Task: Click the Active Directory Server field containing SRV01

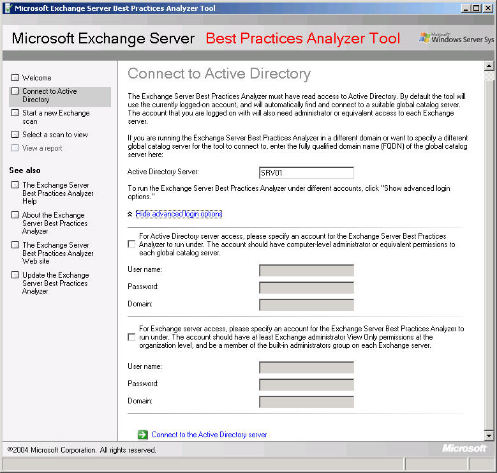Action: pos(306,173)
